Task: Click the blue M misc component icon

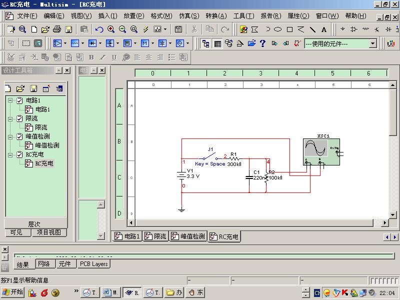Action: 144,43
